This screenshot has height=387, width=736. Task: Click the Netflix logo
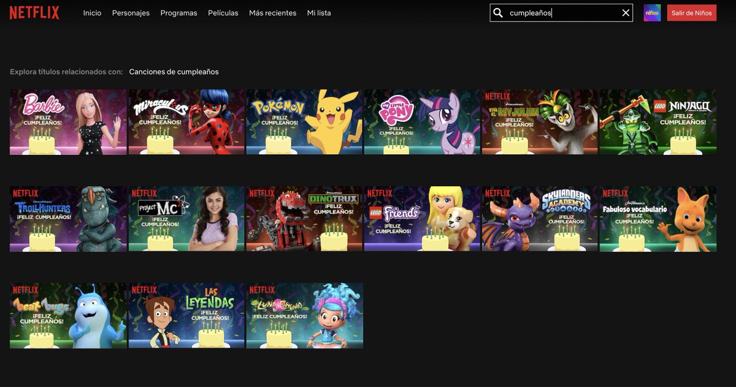[34, 12]
